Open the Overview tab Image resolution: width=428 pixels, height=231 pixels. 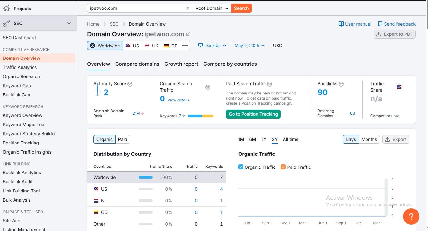click(99, 64)
